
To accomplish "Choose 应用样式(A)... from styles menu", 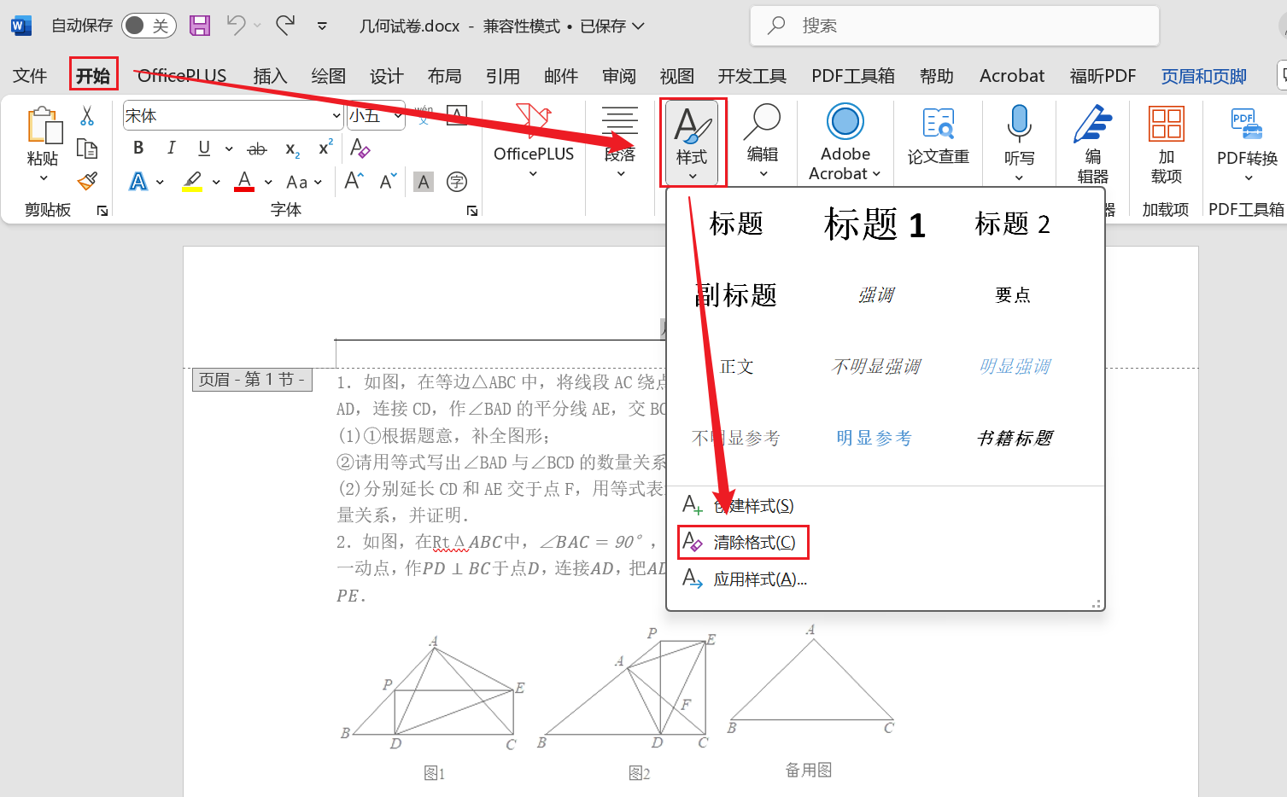I will click(745, 579).
